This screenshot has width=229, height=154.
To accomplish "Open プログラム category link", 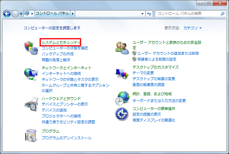I will (x=50, y=131).
